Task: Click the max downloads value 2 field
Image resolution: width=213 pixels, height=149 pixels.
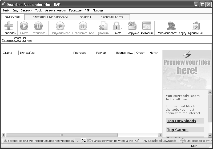Action: click(78, 140)
